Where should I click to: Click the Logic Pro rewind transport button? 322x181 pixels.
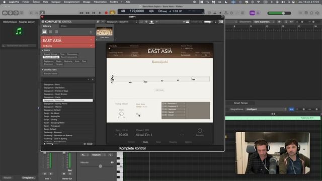pyautogui.click(x=82, y=13)
